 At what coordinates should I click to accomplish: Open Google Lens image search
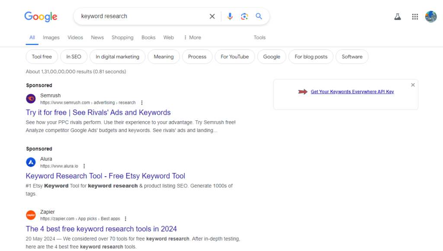pyautogui.click(x=244, y=16)
